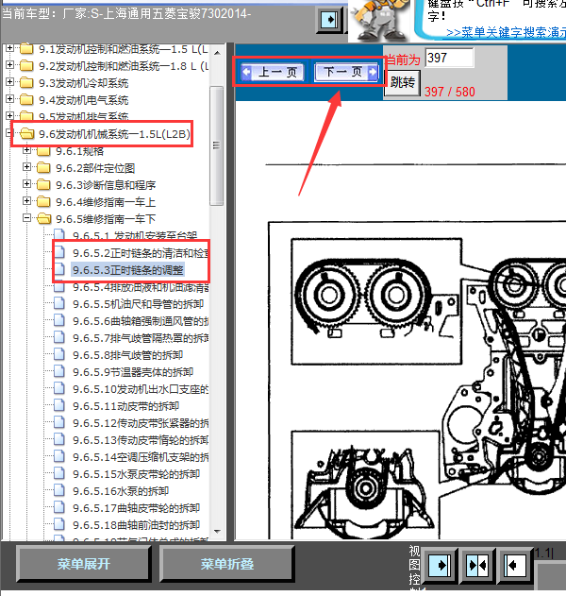The image size is (566, 596).
Task: Open 9.6.5.9节温器壳体的拆卸 document
Action: 133,372
